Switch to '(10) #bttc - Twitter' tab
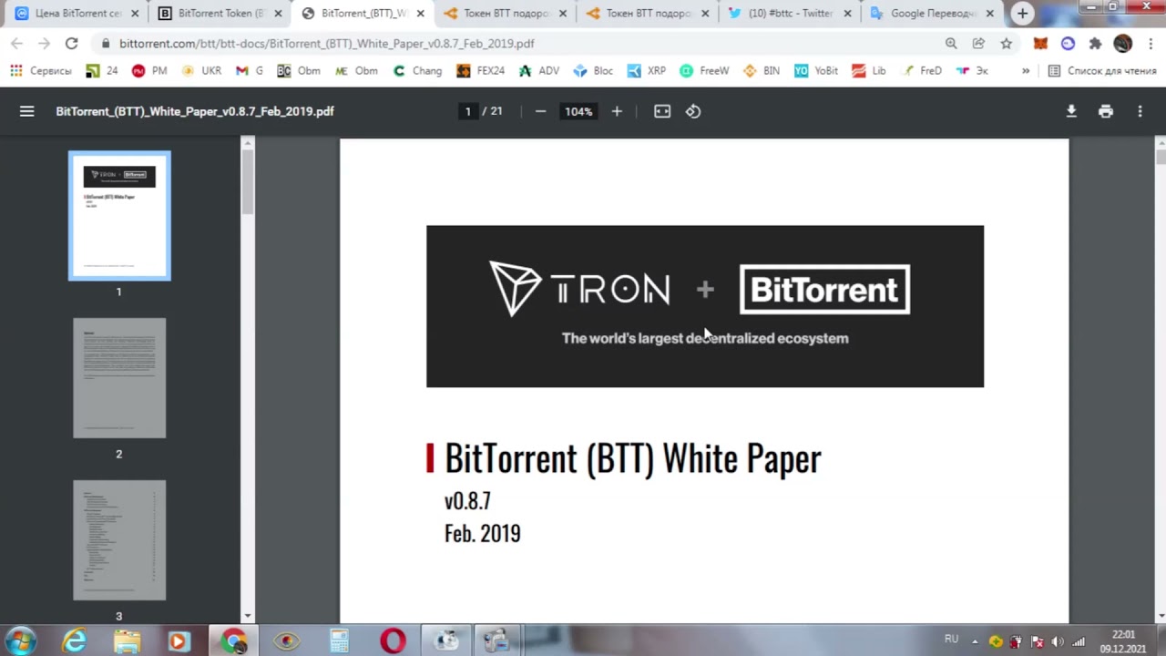The image size is (1166, 656). click(x=789, y=14)
